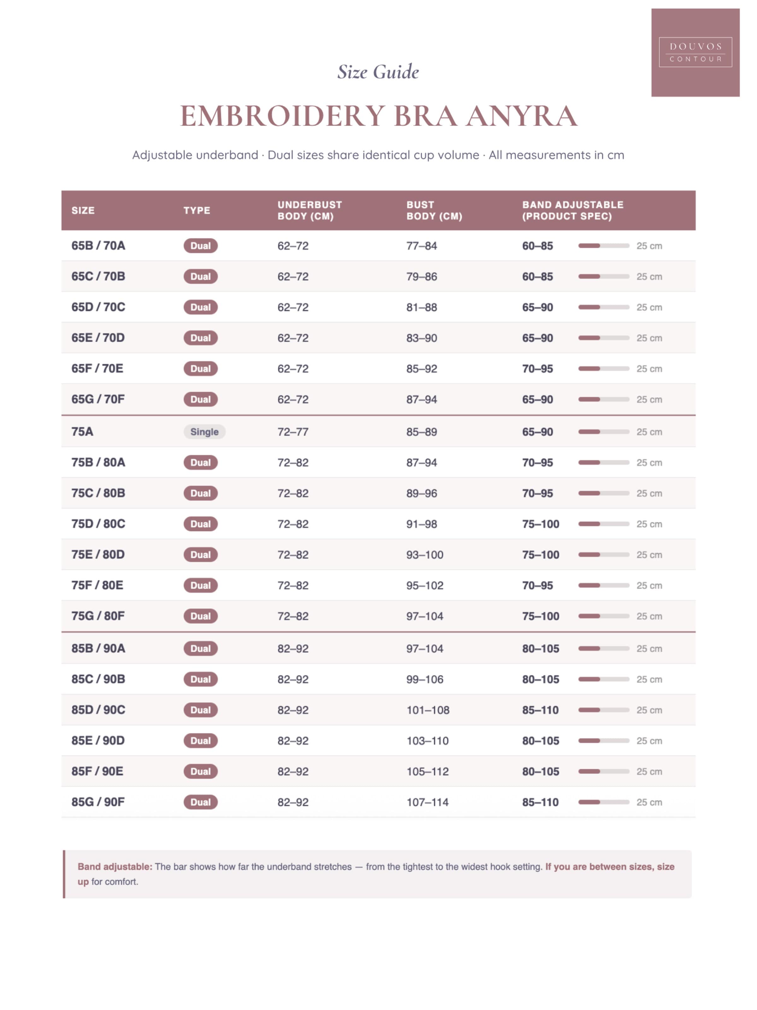Click the Embroidery Bra Anyra title
This screenshot has width=757, height=1010.
(378, 116)
